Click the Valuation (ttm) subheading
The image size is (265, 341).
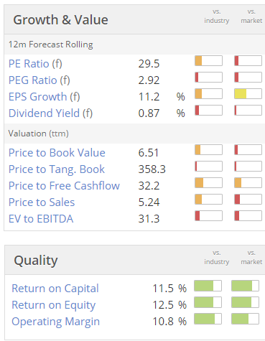click(39, 134)
